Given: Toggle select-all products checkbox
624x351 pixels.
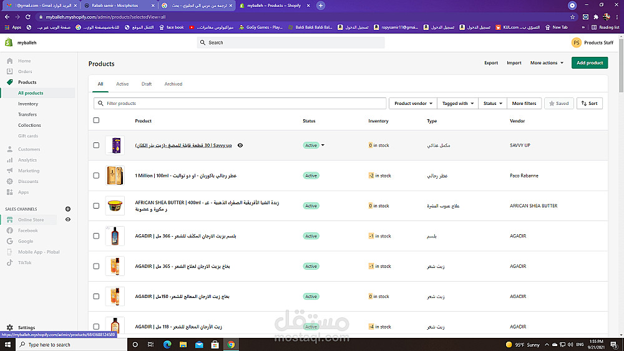Looking at the screenshot, I should (x=96, y=121).
